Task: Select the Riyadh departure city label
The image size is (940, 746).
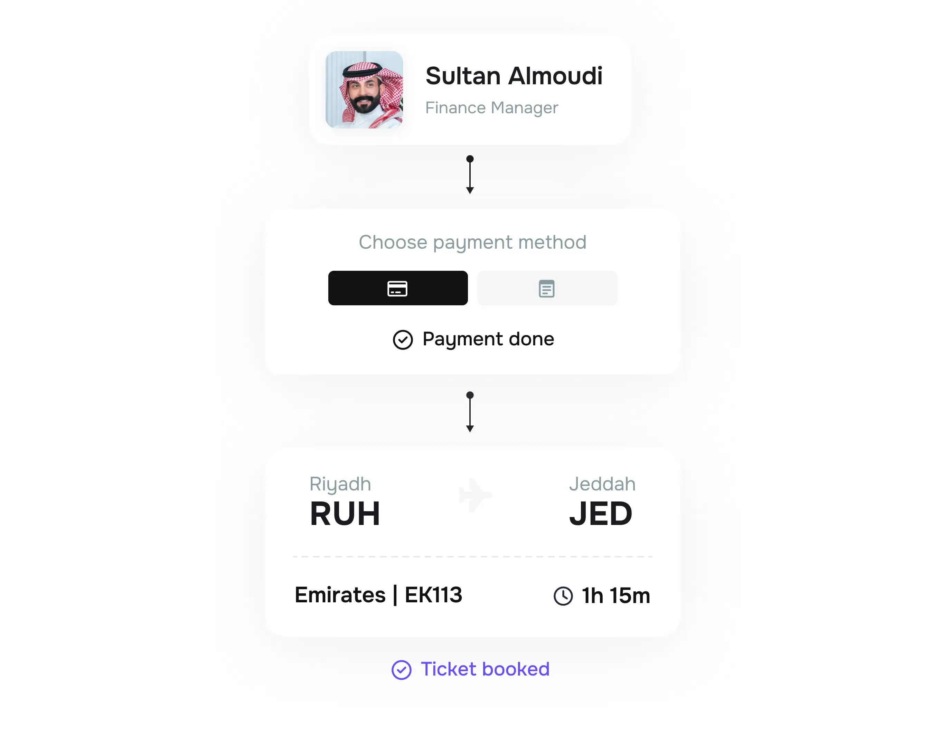Action: pos(340,484)
